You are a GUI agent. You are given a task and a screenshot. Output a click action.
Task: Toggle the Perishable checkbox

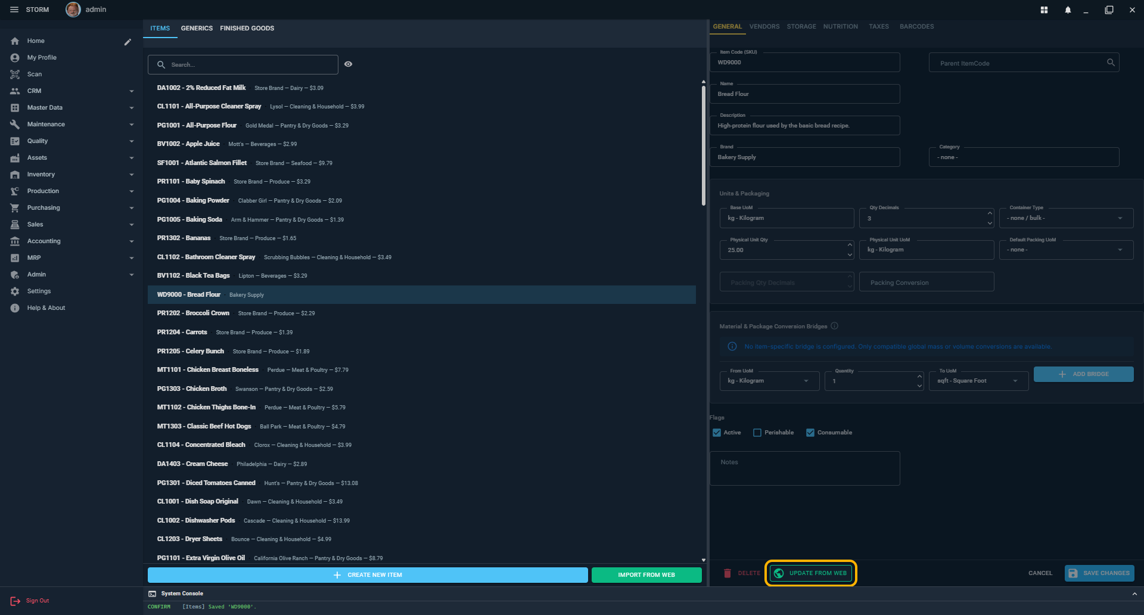[757, 433]
